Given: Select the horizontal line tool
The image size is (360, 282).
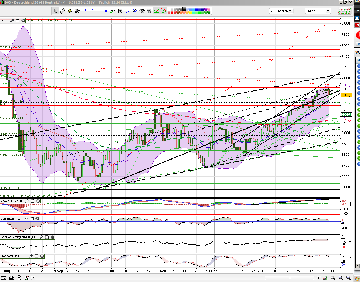Looking at the screenshot, I should click(99, 11).
